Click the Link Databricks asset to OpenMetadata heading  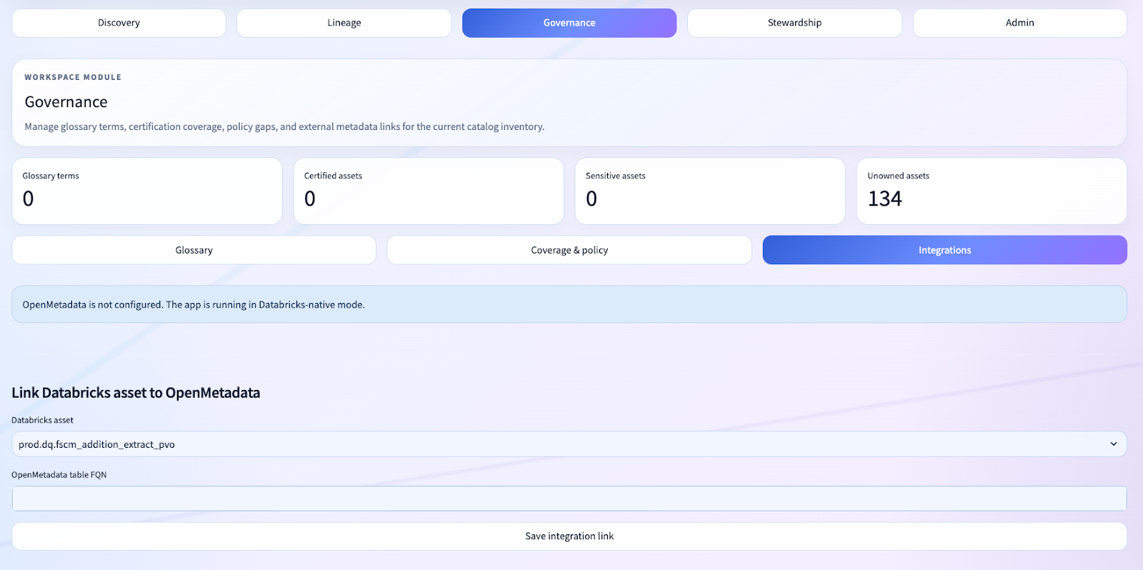tap(136, 393)
